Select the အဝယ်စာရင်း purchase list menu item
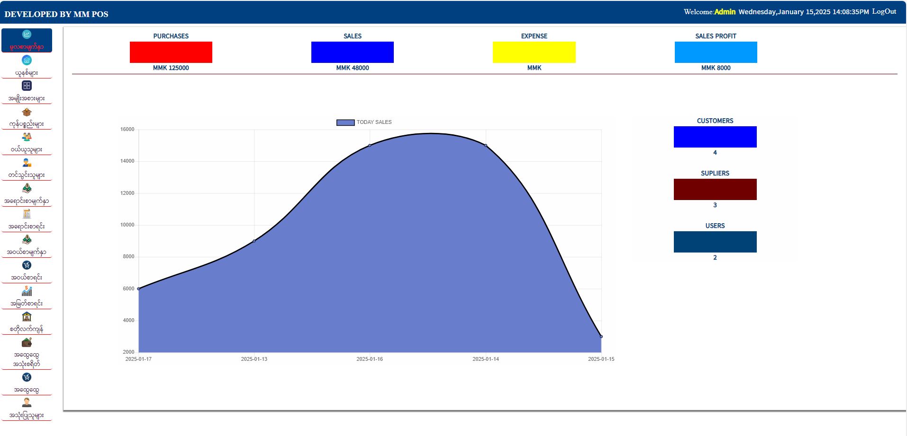The width and height of the screenshot is (907, 436). click(27, 278)
